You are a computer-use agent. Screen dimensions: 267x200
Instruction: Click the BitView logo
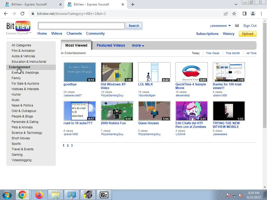tap(19, 28)
